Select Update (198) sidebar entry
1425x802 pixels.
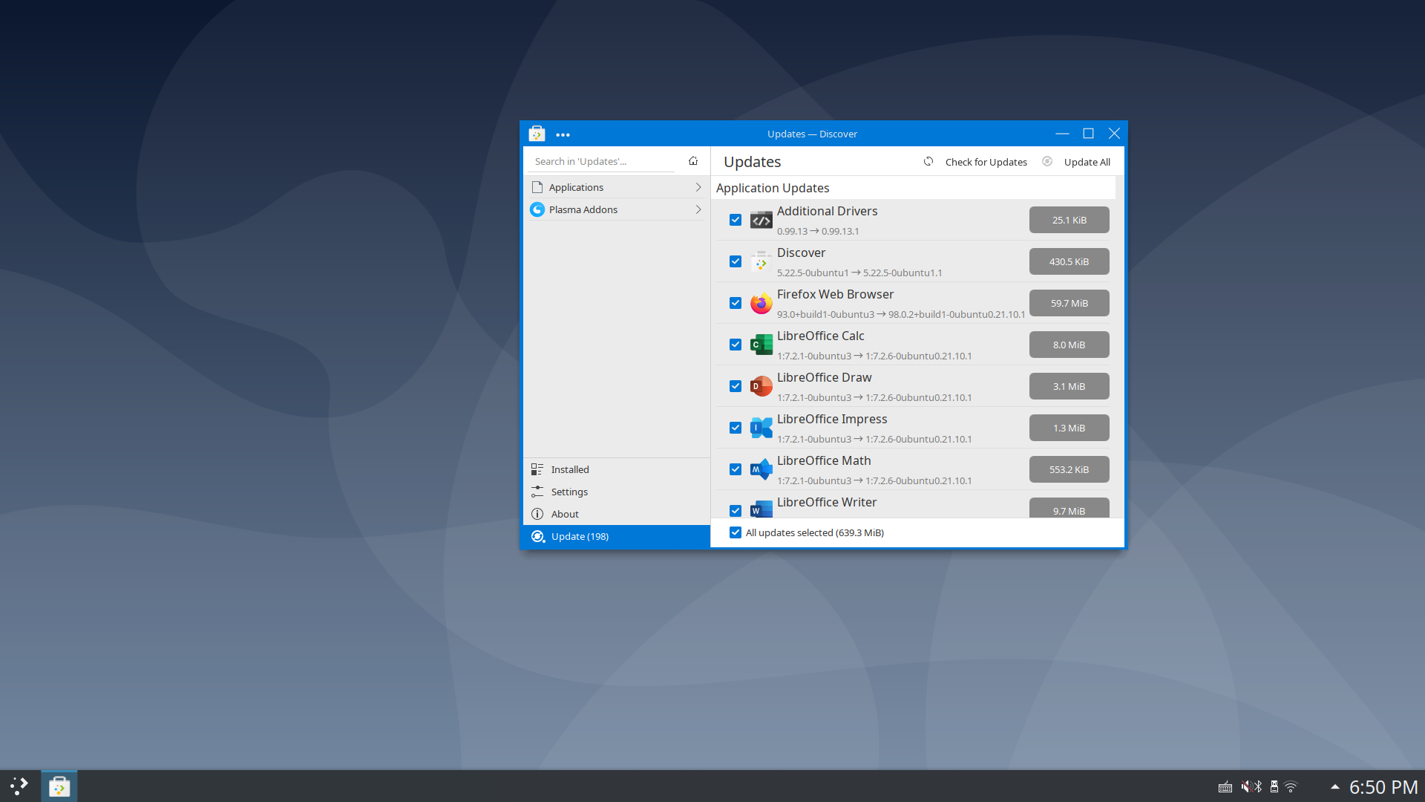(617, 536)
